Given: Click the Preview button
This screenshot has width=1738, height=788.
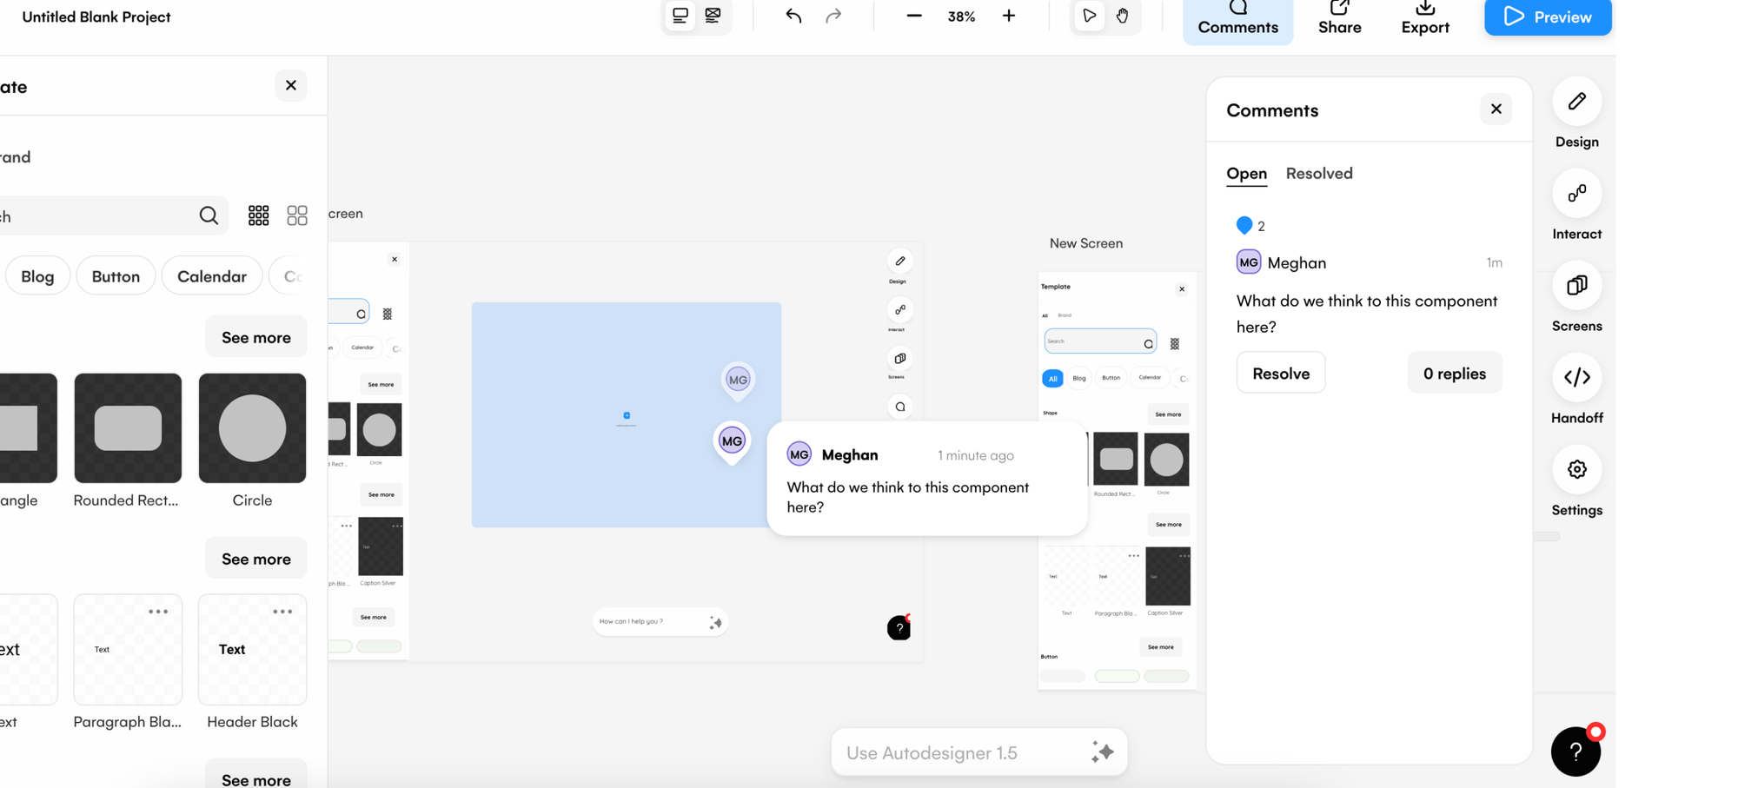Looking at the screenshot, I should click(1547, 17).
